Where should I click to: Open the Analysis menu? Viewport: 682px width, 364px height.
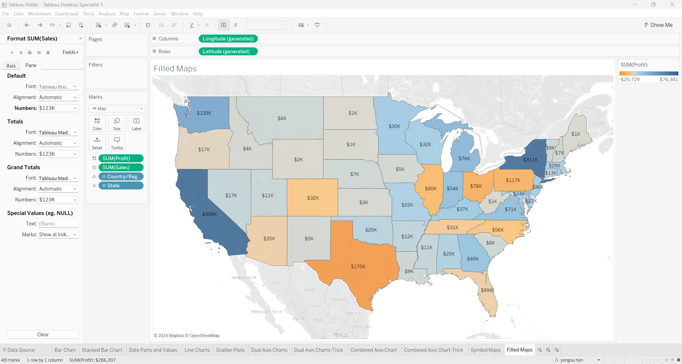(107, 14)
